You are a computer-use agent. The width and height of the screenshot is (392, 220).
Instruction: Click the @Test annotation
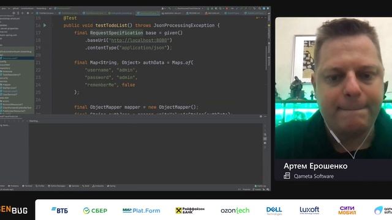pos(70,18)
